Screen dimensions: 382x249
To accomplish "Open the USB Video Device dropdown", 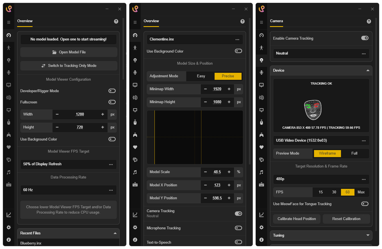I will point(321,141).
